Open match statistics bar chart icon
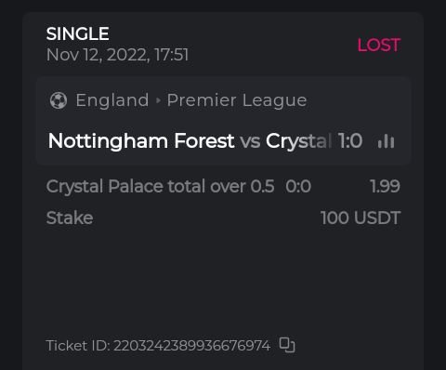The height and width of the screenshot is (370, 446). (x=386, y=141)
